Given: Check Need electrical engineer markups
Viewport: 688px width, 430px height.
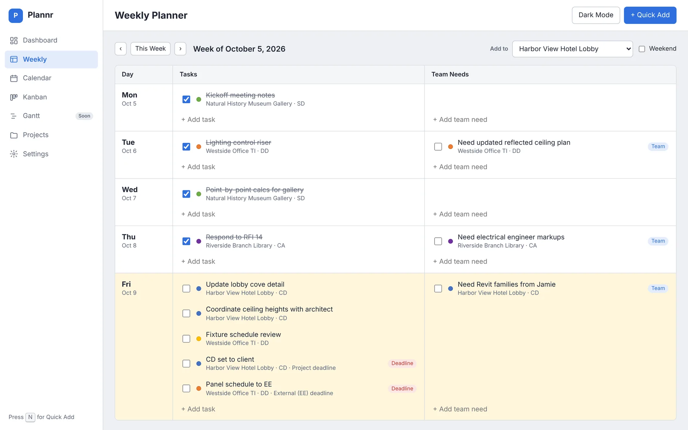Looking at the screenshot, I should 438,241.
